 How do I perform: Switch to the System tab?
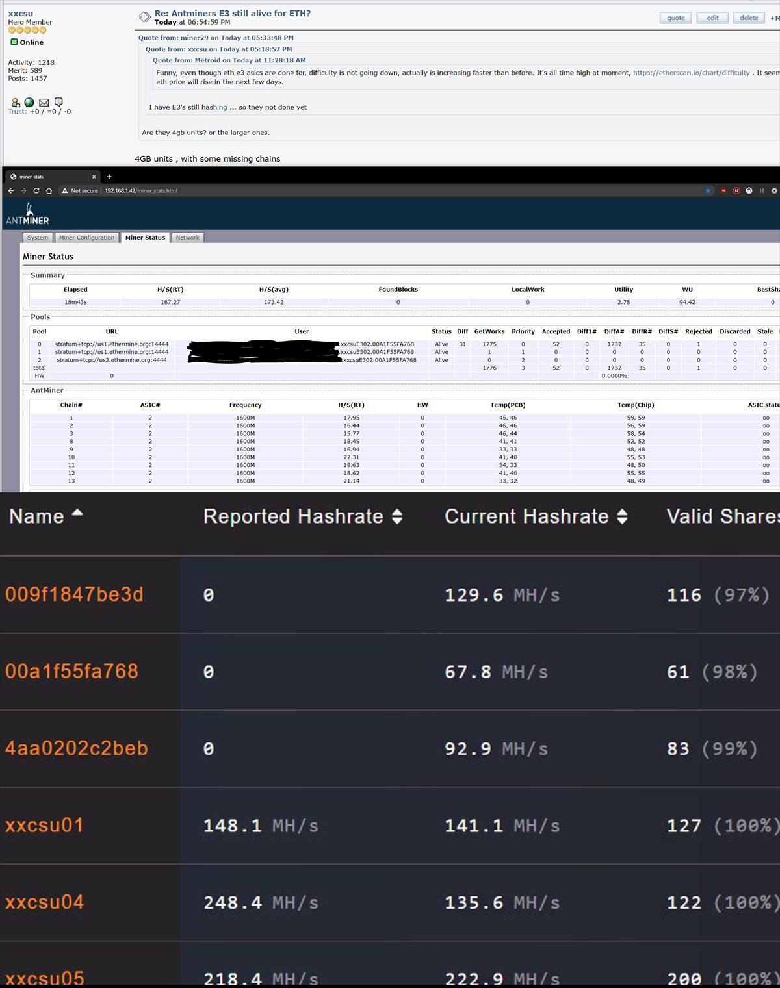click(38, 238)
